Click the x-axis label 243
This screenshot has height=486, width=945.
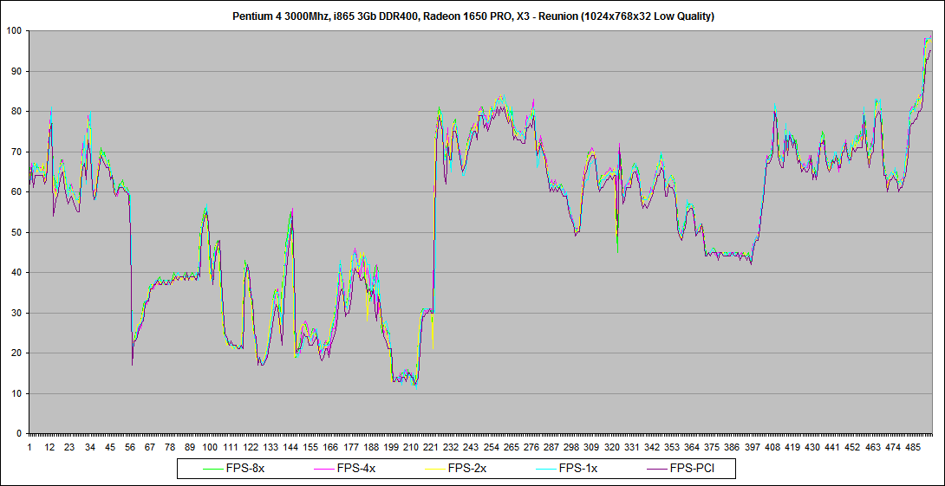[472, 448]
